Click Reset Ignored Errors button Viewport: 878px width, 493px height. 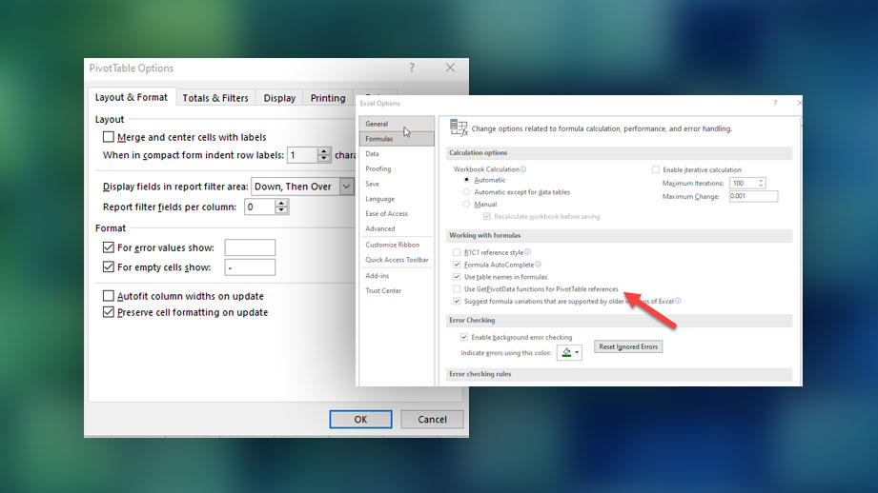click(x=628, y=346)
